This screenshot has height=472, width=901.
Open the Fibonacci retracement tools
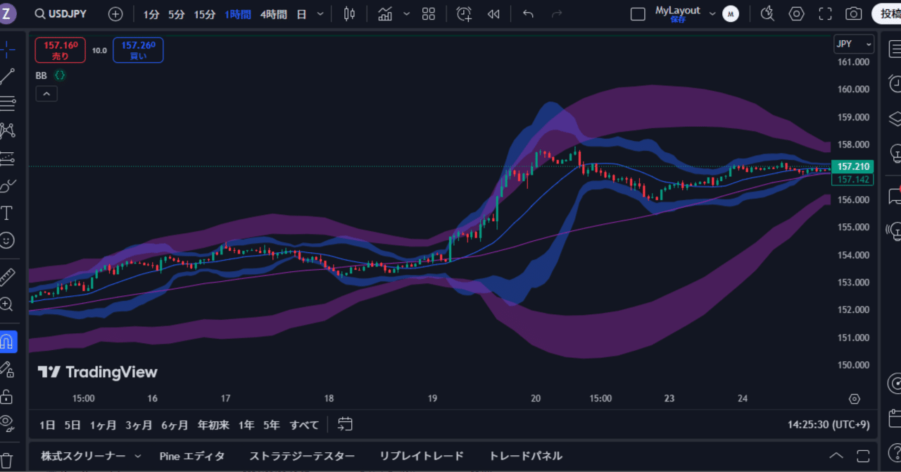pos(8,104)
